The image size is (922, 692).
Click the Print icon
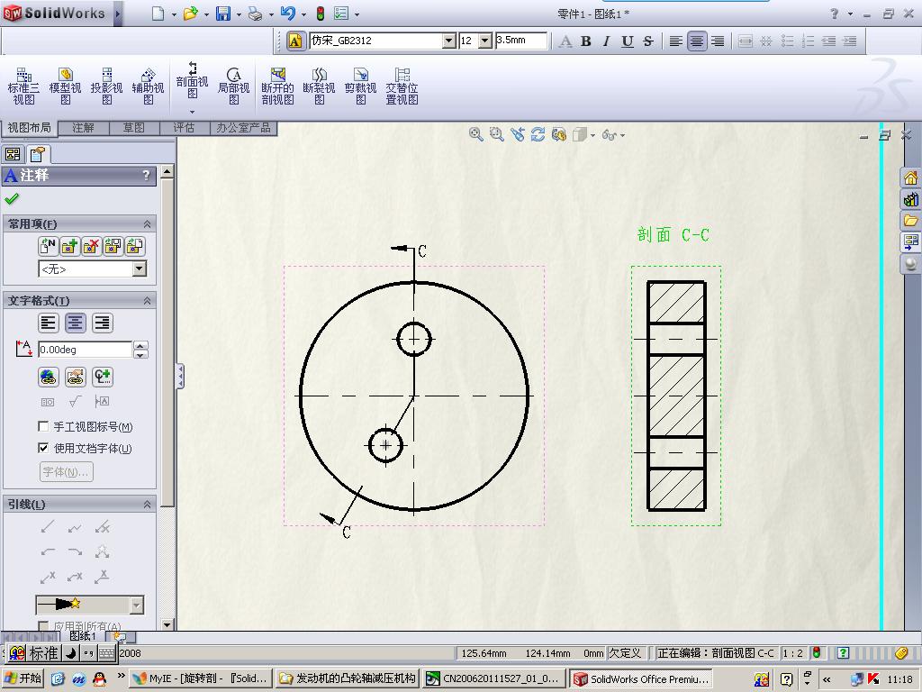255,14
